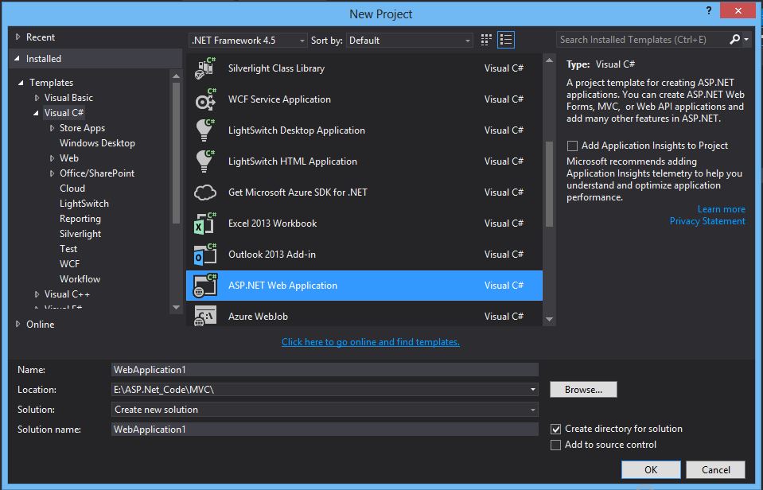Click the Azure SDK cloud icon

tap(205, 192)
